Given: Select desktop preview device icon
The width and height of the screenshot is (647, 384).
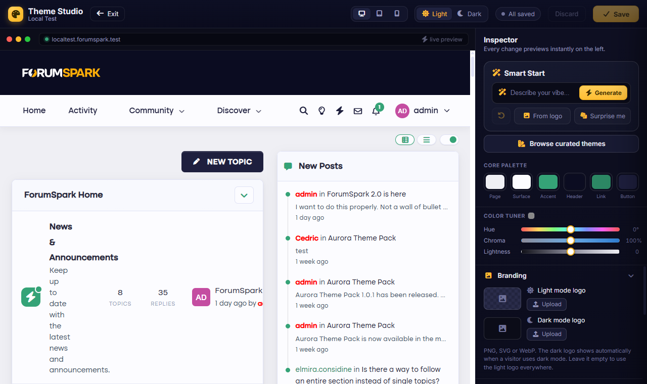Looking at the screenshot, I should point(362,14).
